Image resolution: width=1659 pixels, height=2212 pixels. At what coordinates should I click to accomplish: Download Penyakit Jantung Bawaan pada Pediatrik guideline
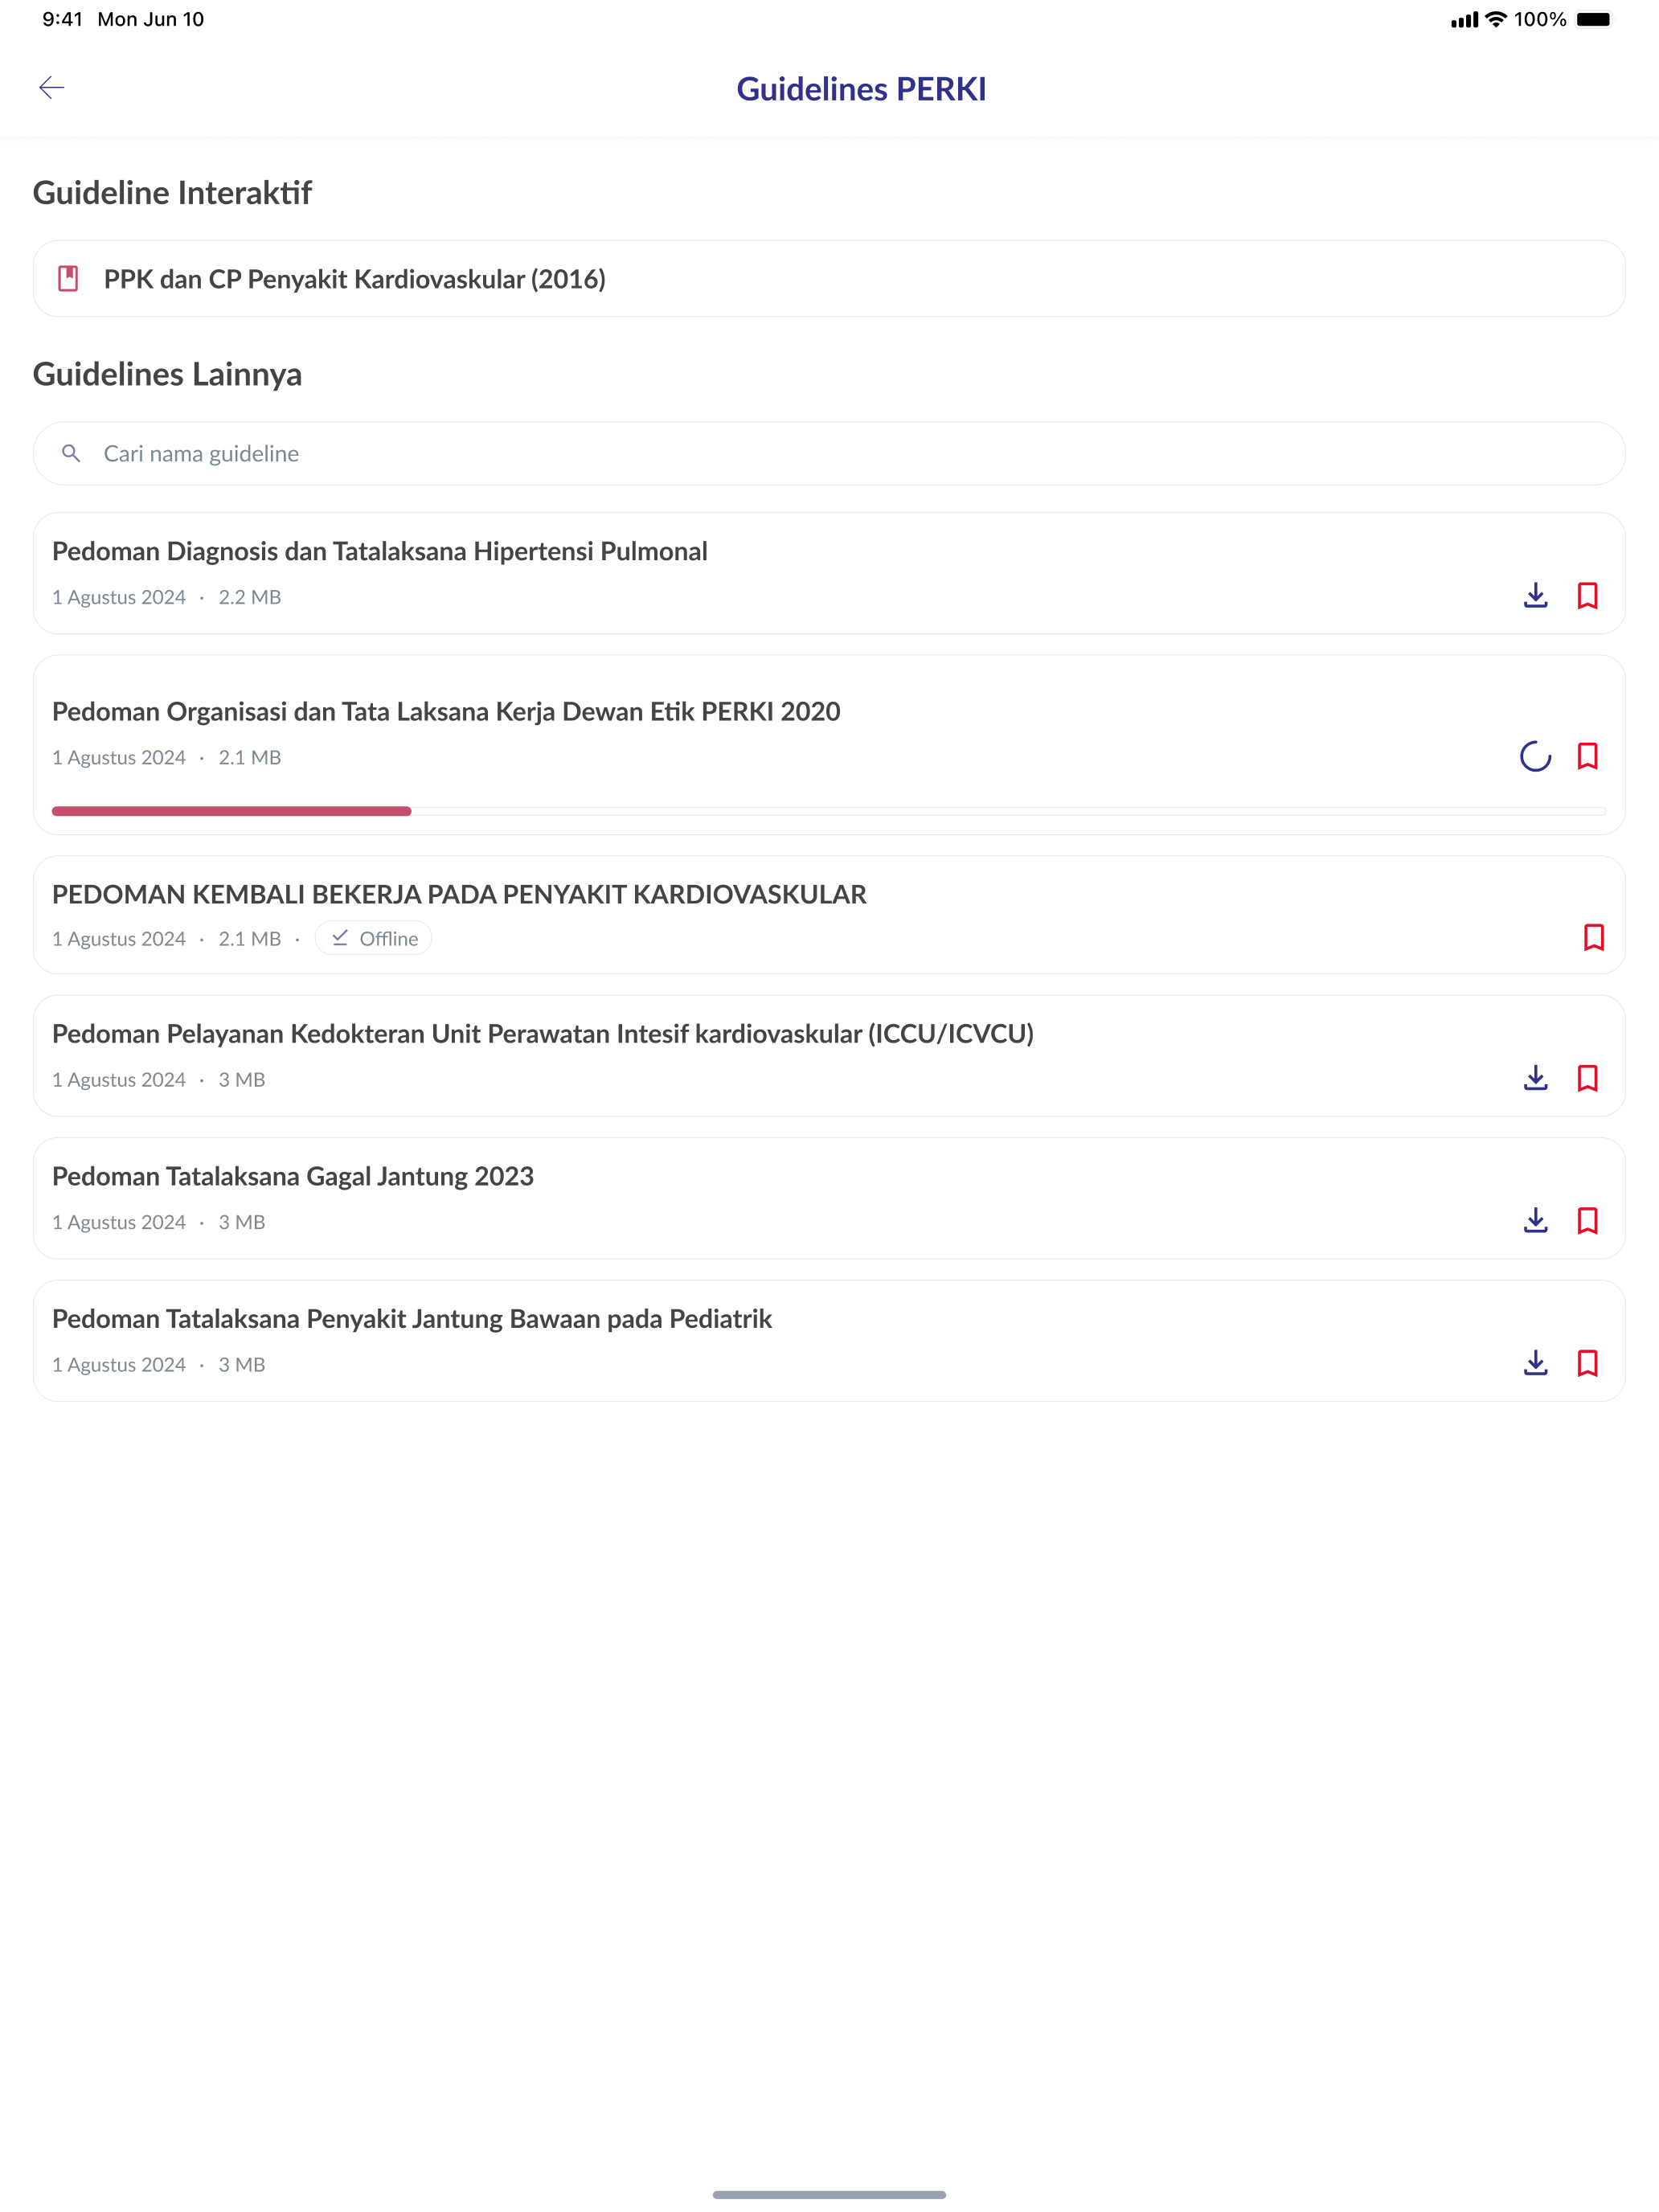tap(1535, 1363)
